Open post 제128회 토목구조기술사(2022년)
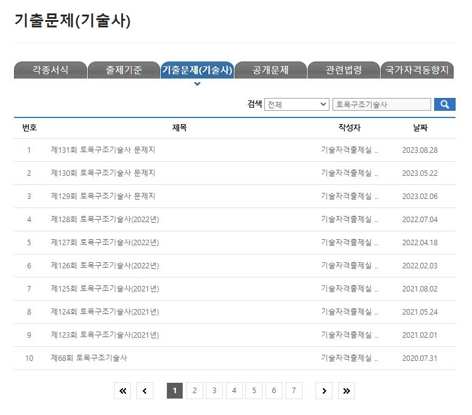Image resolution: width=472 pixels, height=415 pixels. click(105, 219)
